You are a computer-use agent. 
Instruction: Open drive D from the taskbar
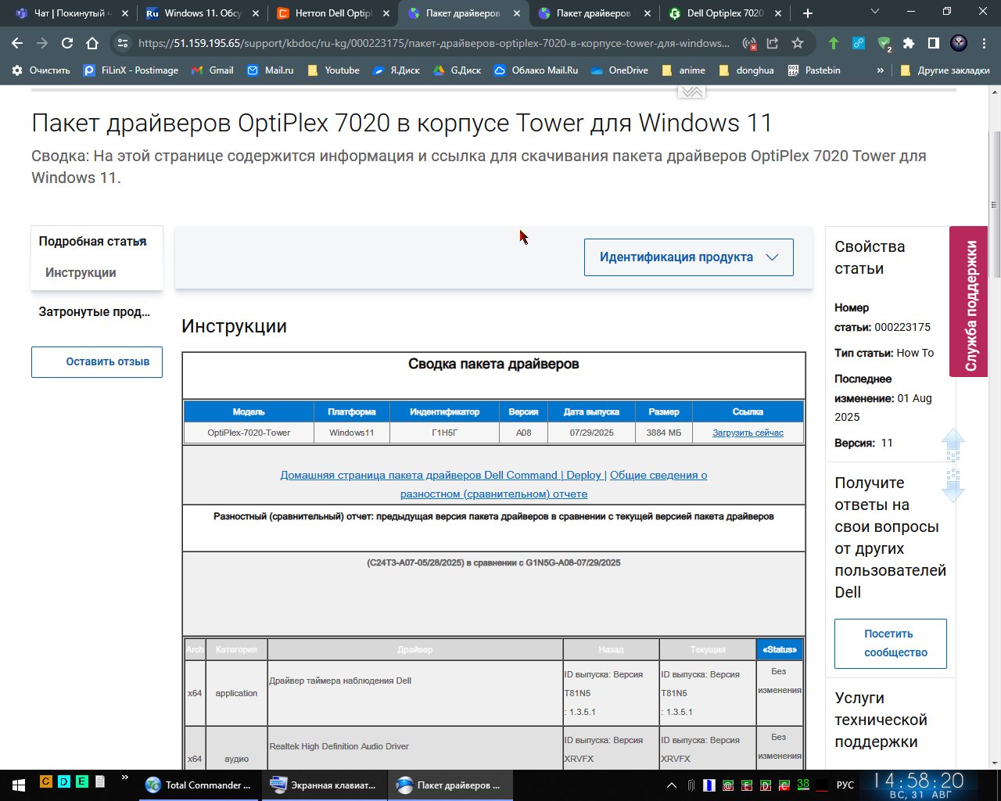(64, 781)
